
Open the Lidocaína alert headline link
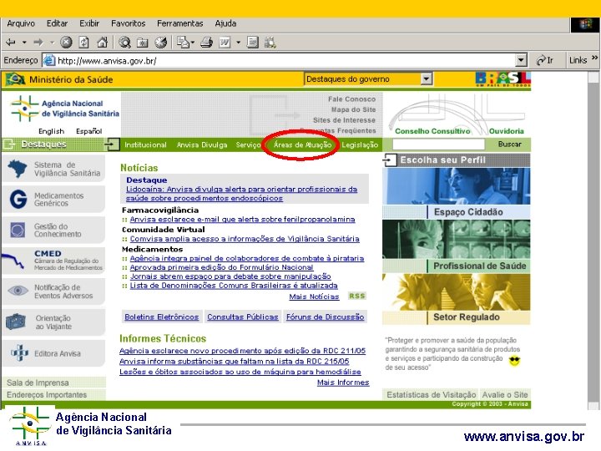(242, 194)
